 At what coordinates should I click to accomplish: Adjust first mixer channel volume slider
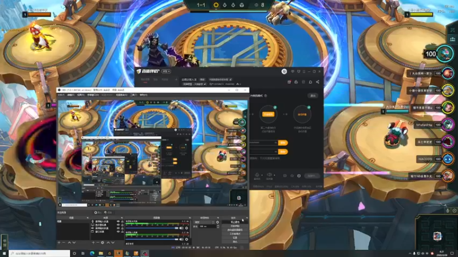tap(152, 228)
